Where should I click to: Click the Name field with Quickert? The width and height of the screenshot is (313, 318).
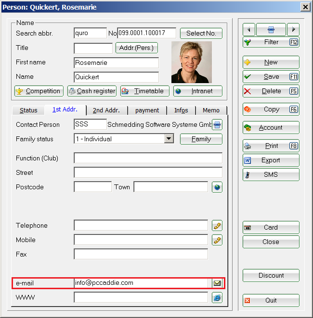click(116, 77)
